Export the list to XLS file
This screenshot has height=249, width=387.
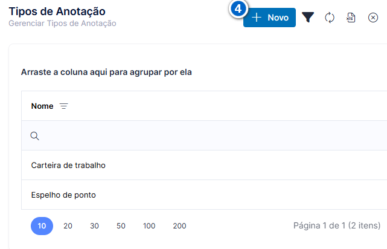tap(351, 18)
